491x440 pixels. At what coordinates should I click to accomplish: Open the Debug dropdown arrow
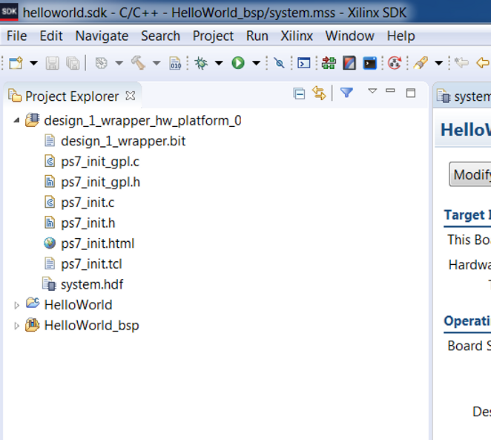[x=219, y=63]
